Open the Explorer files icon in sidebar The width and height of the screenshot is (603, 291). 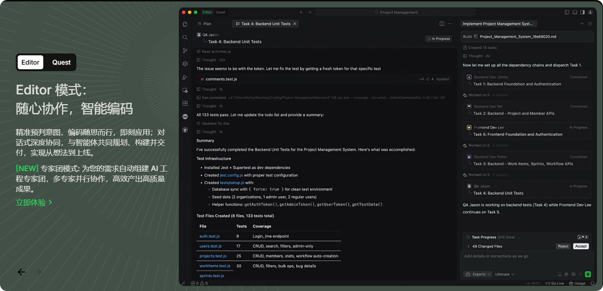(x=185, y=24)
